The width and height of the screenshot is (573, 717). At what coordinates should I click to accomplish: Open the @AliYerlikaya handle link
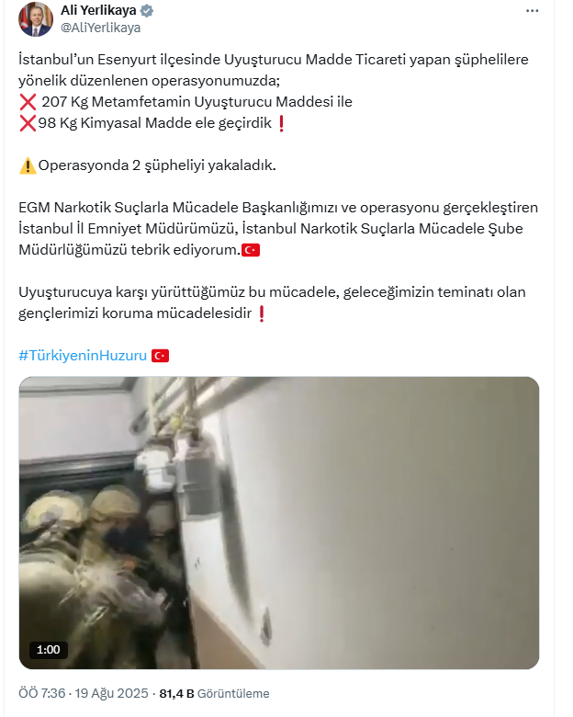(x=100, y=28)
